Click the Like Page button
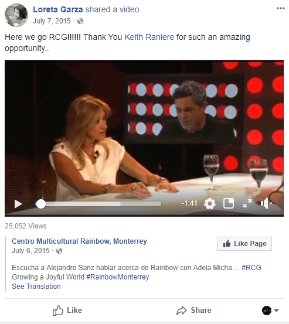 244,244
